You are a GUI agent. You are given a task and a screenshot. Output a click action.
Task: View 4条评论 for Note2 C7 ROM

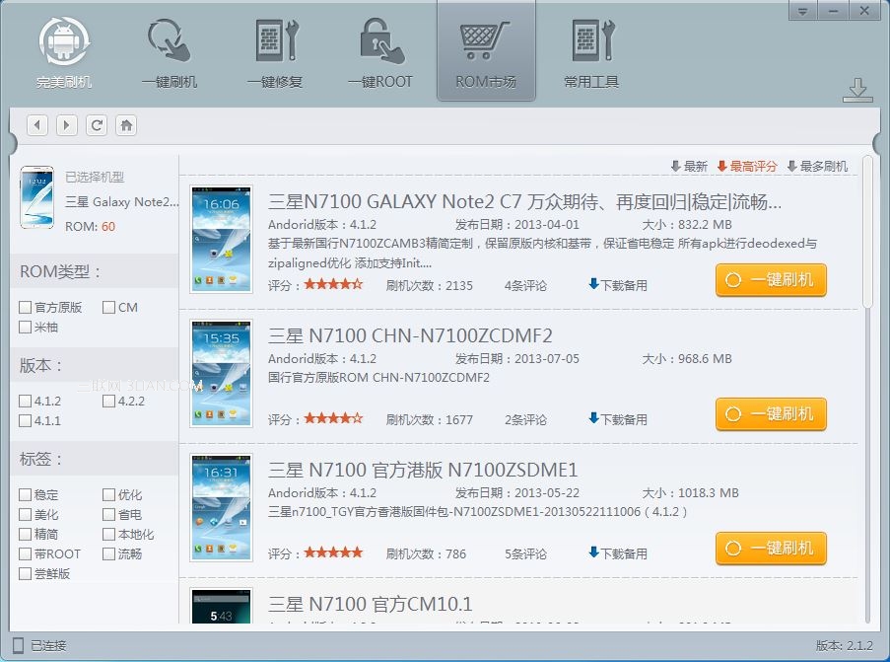pos(525,285)
